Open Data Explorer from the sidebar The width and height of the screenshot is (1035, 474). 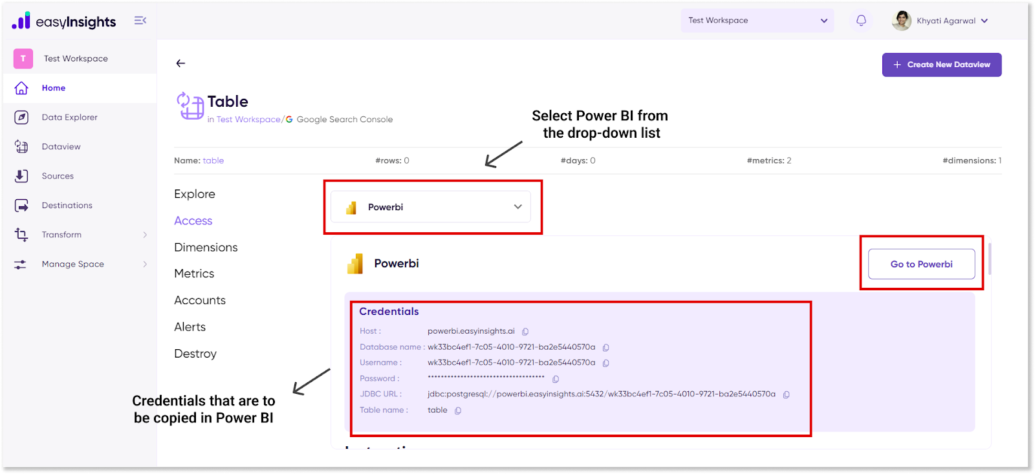70,117
